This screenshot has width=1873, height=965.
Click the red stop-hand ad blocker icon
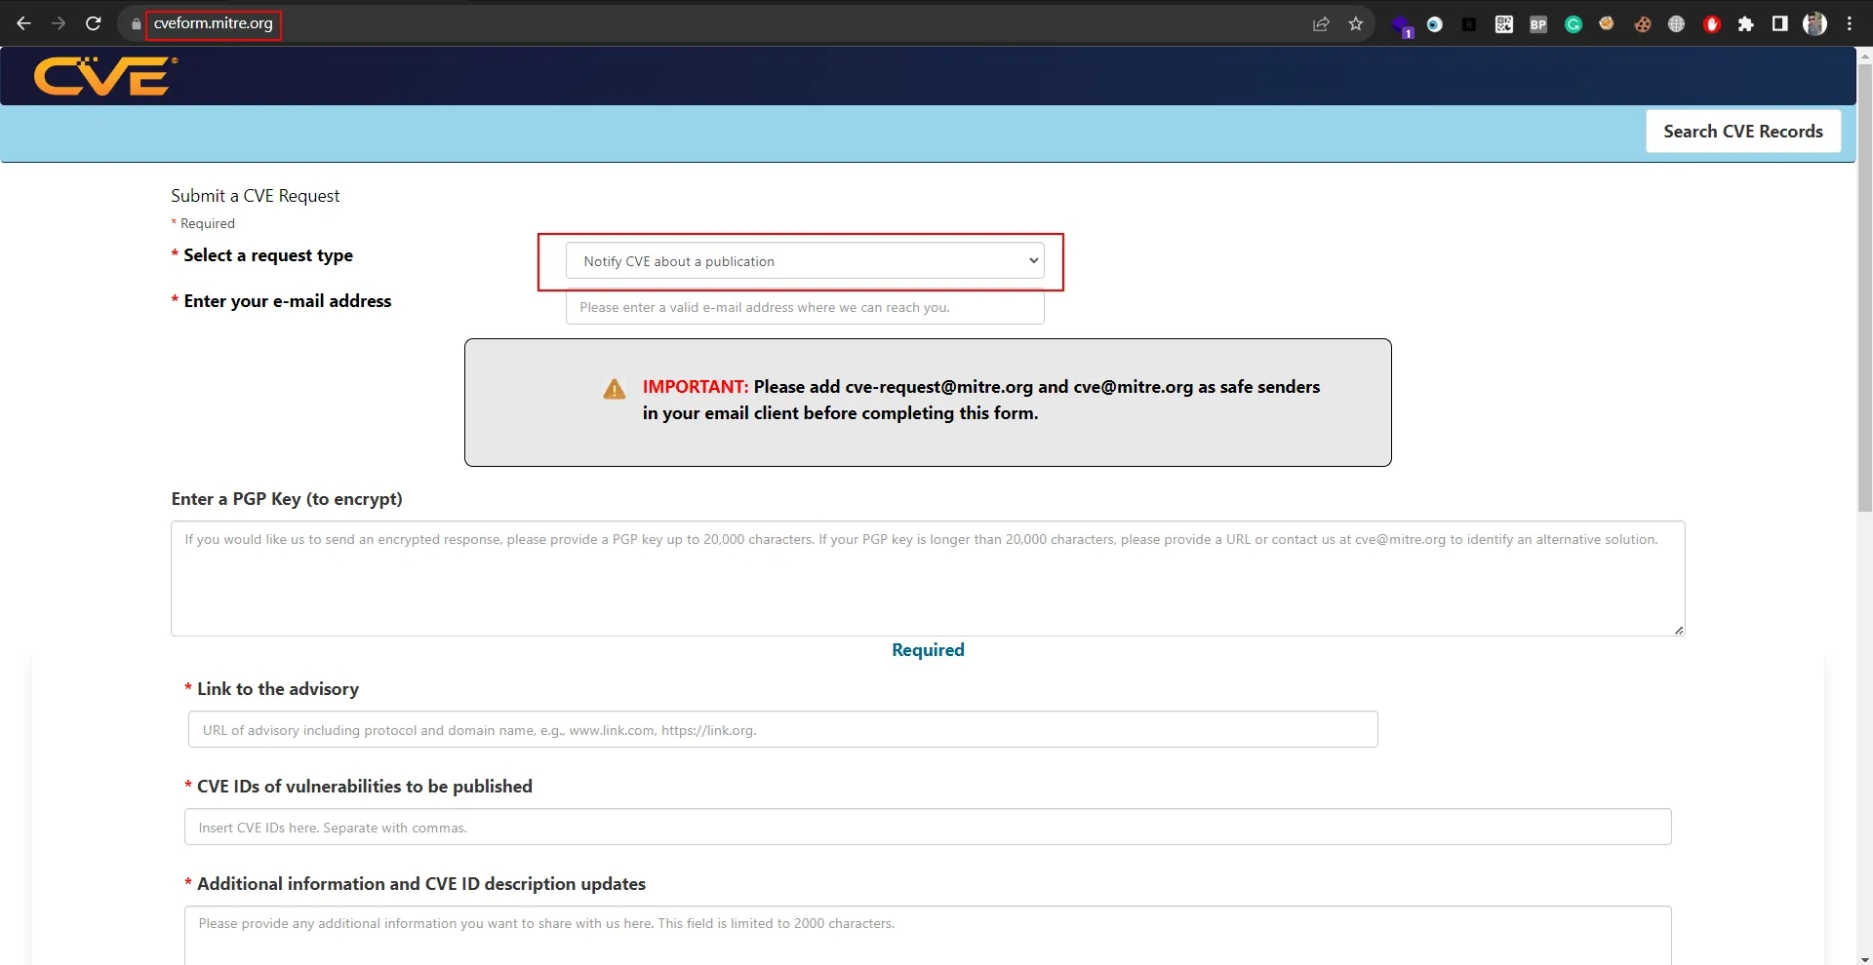click(x=1711, y=24)
